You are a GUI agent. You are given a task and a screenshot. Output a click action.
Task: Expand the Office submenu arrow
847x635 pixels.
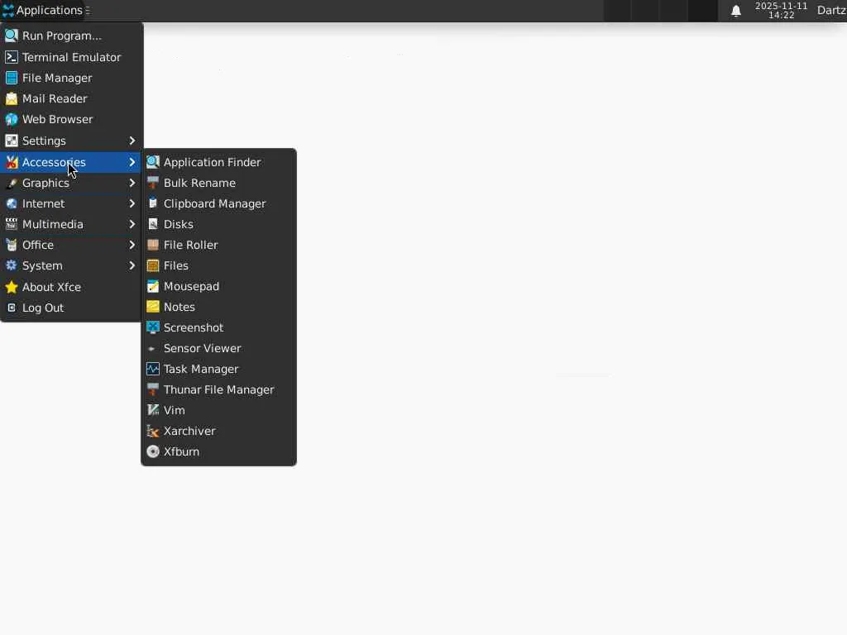click(132, 245)
